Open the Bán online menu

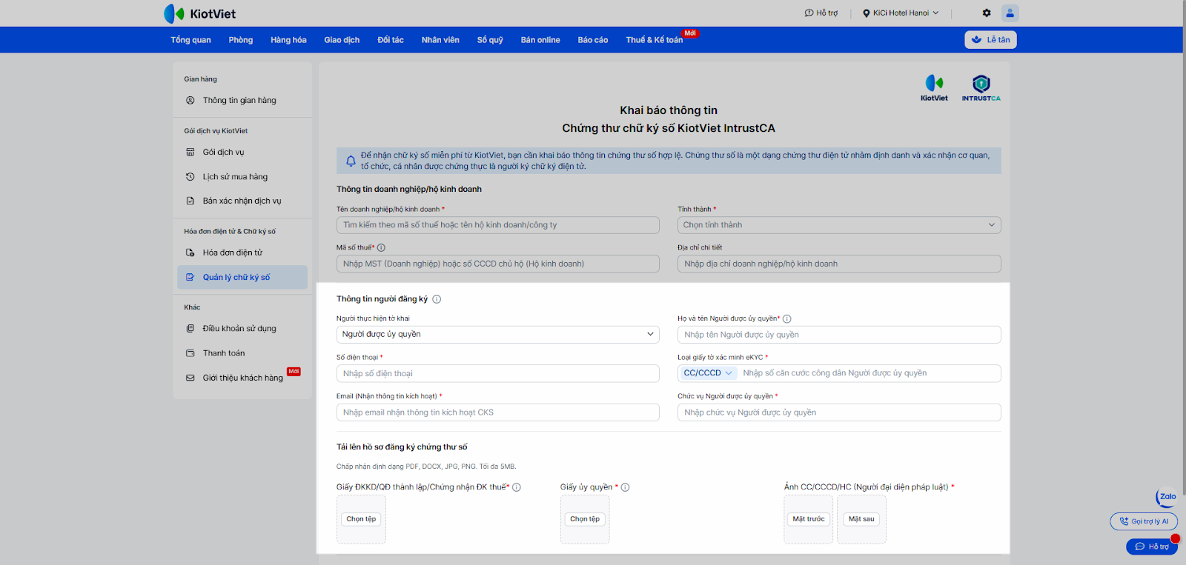tap(540, 40)
